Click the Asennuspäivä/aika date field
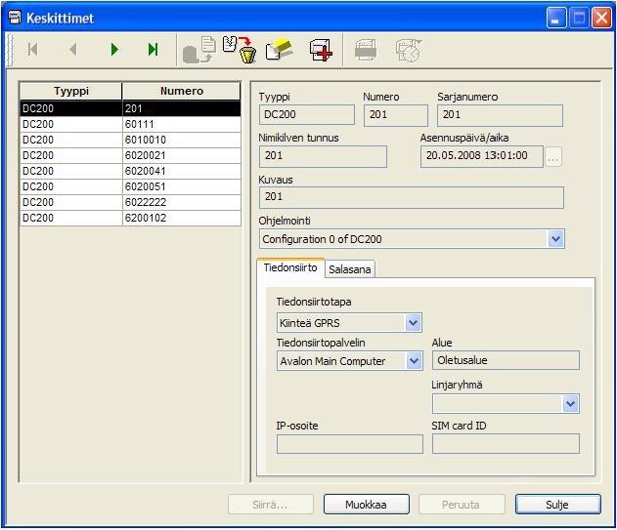 [482, 156]
